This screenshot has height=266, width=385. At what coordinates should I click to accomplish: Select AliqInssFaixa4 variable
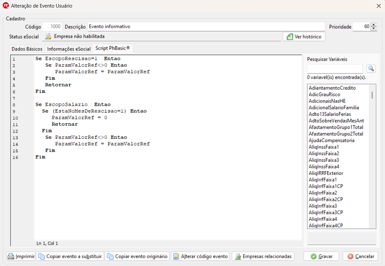click(x=324, y=167)
